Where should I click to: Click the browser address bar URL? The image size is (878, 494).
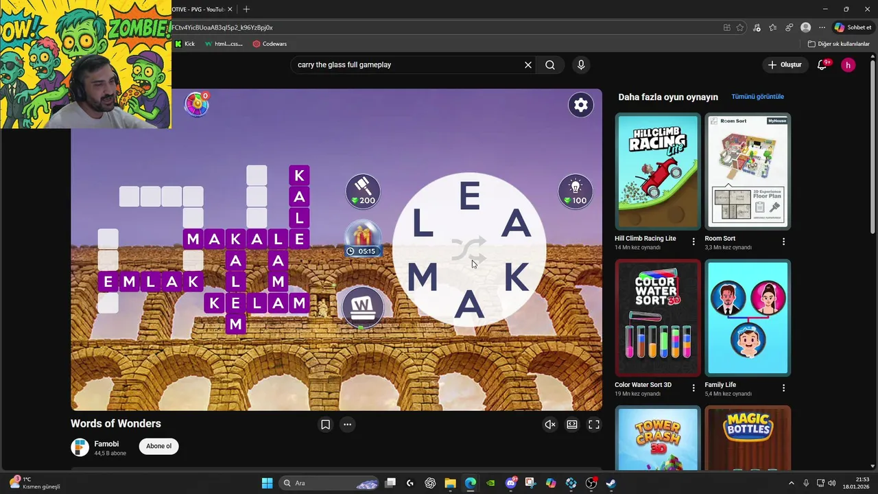pyautogui.click(x=222, y=27)
